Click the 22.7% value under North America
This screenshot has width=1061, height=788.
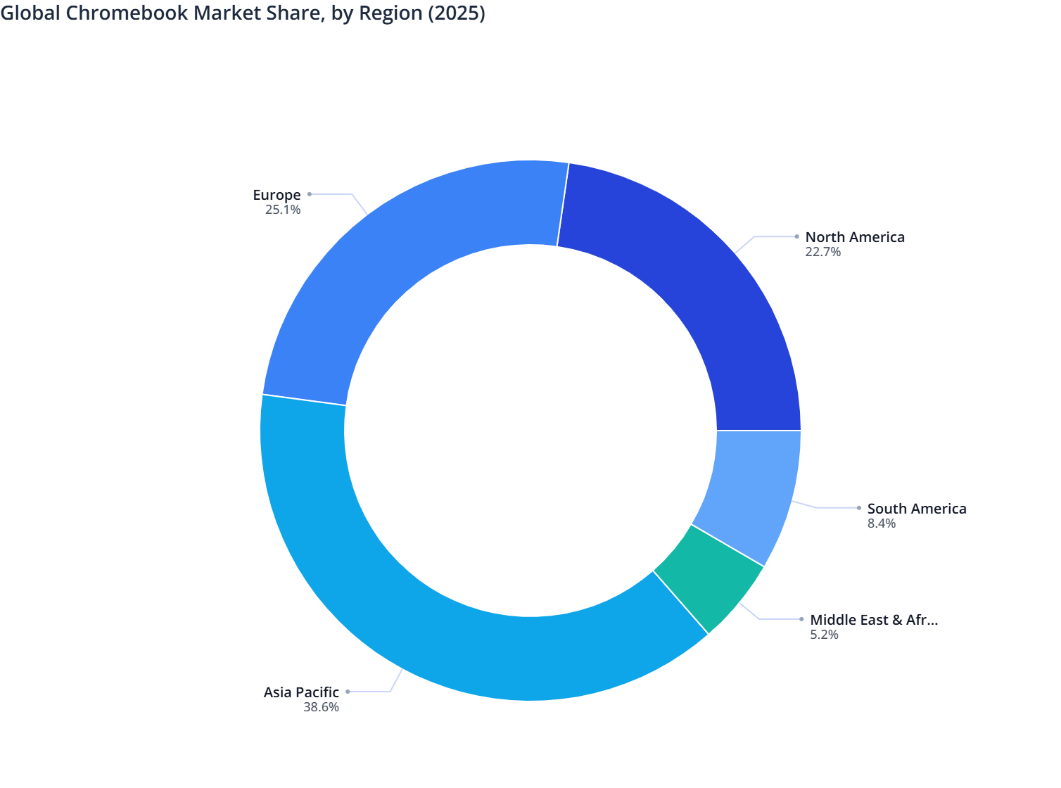823,252
